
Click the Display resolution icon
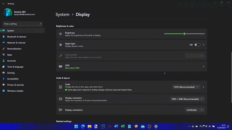pos(61,99)
